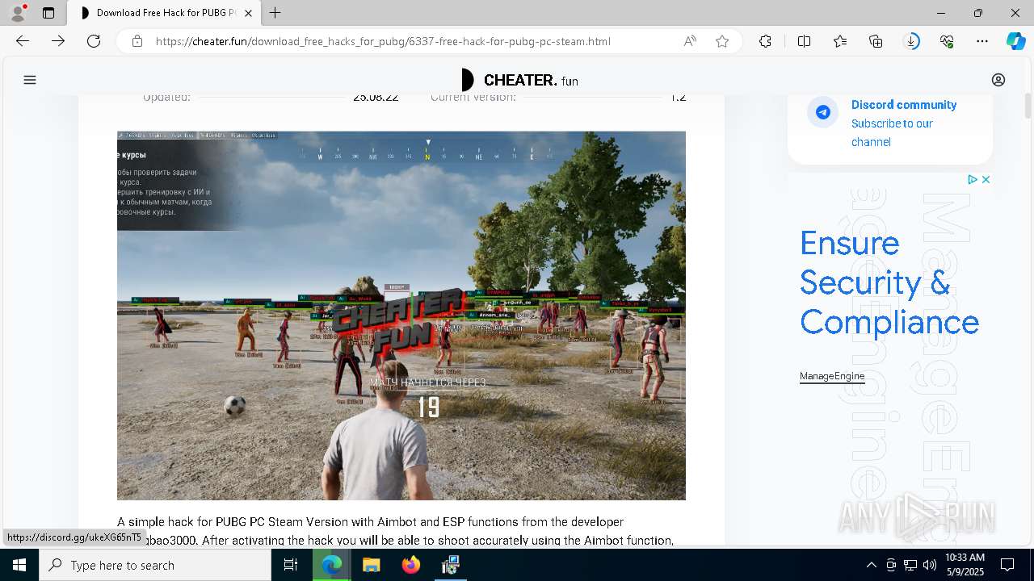The image size is (1034, 581).
Task: Open the installer app on taskbar
Action: point(451,565)
